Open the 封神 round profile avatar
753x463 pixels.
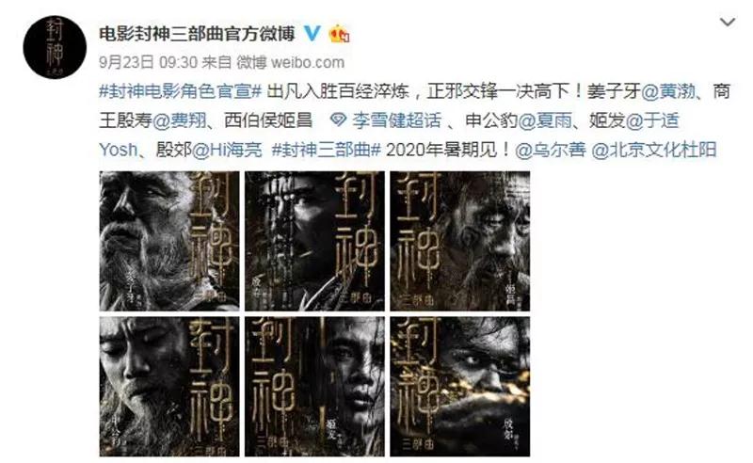[x=55, y=47]
